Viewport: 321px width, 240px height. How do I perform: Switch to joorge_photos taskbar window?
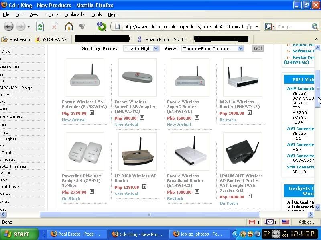coord(199,234)
